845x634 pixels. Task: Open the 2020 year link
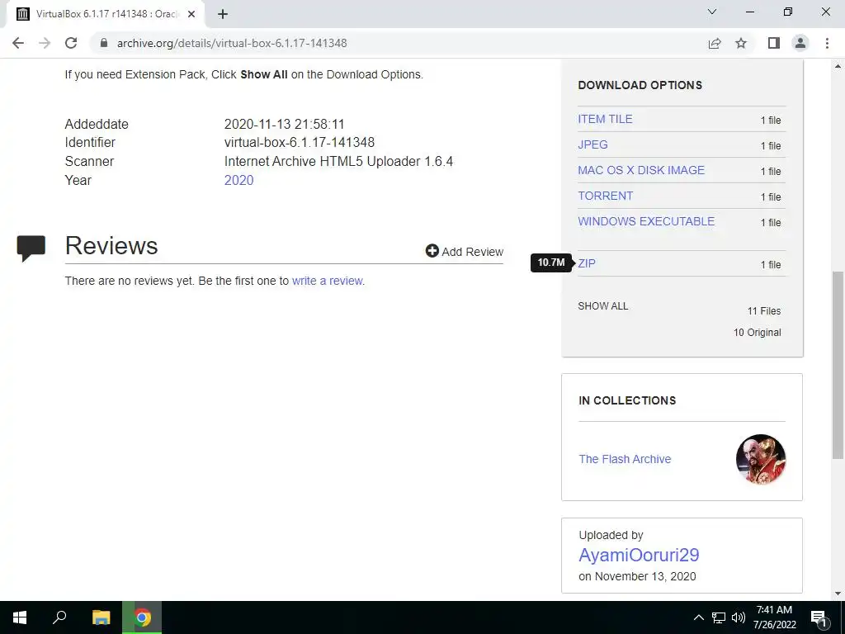click(238, 180)
